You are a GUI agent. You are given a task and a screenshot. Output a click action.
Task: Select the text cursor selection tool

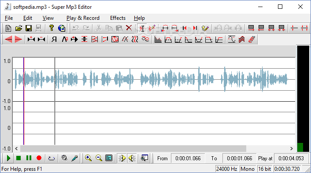click(142, 28)
